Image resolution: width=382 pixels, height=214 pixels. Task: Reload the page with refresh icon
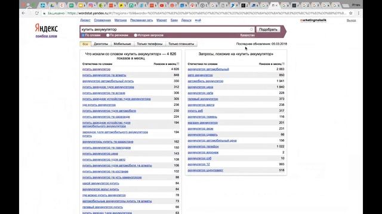[37, 13]
